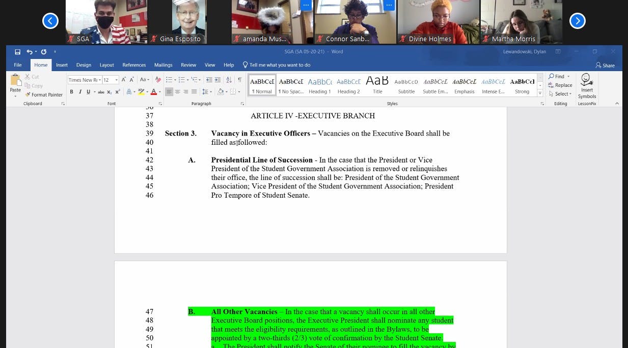628x348 pixels.
Task: Open the bullet list dropdown arrow
Action: coord(175,79)
